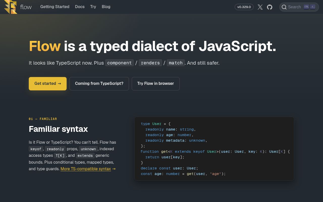Screen dimensions: 323x202
Task: Click the 'readonly' inline code tag in paragraph
Action: coord(55,149)
